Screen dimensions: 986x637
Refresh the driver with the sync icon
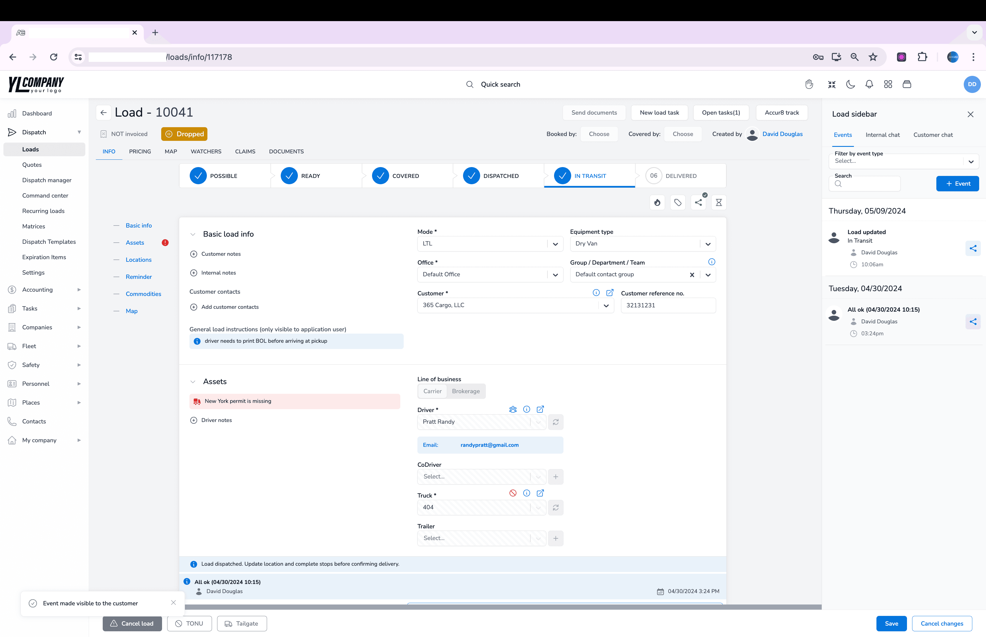[556, 422]
